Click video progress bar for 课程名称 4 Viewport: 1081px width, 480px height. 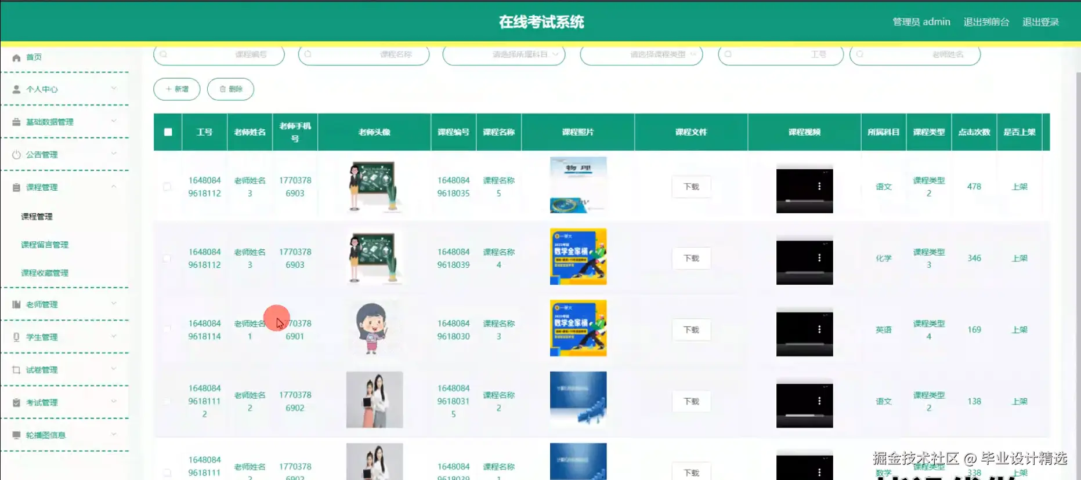[804, 272]
